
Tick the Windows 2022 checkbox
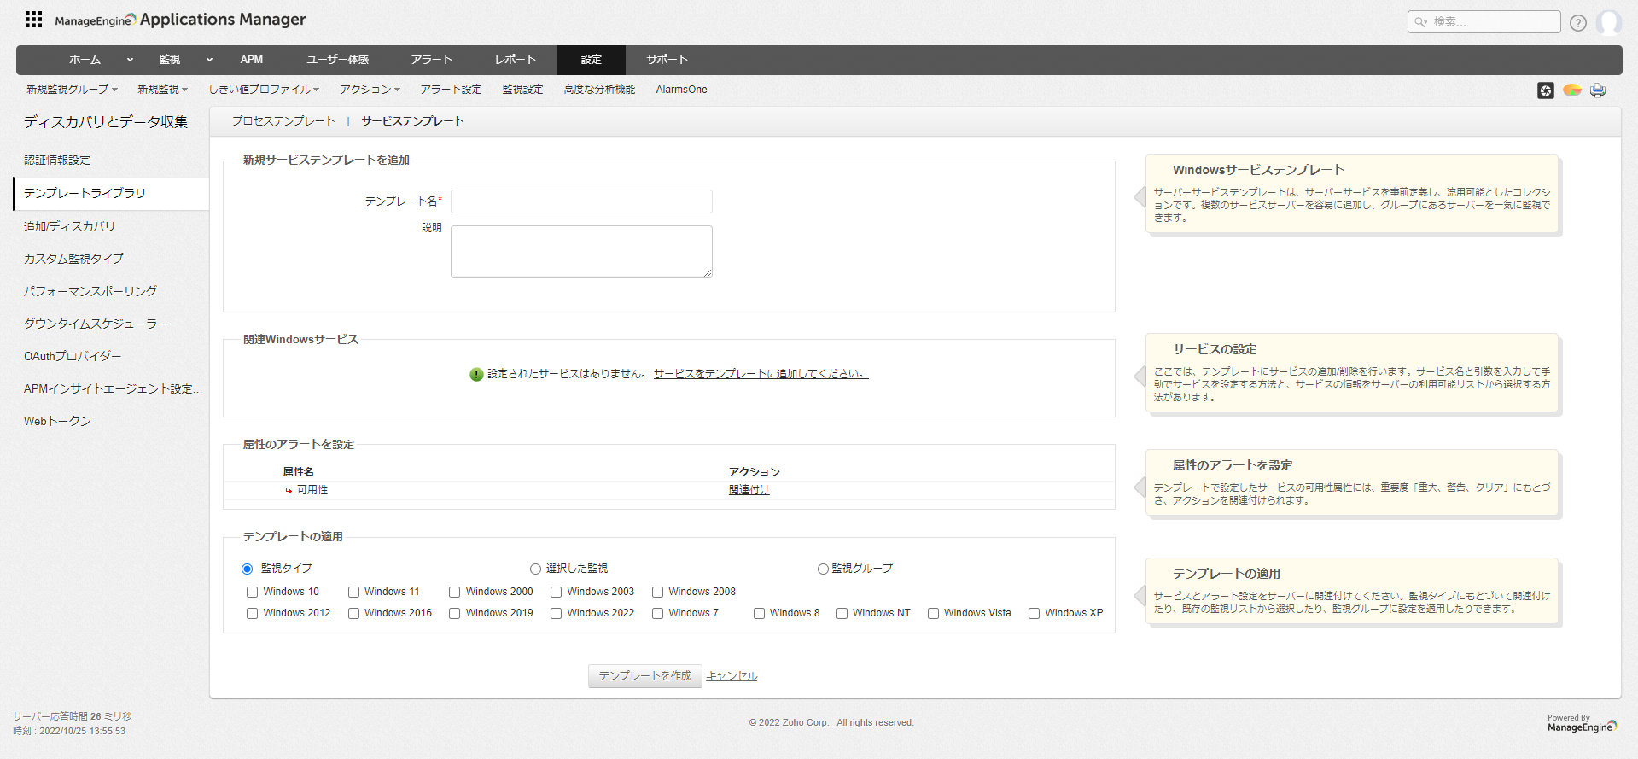[x=556, y=613]
